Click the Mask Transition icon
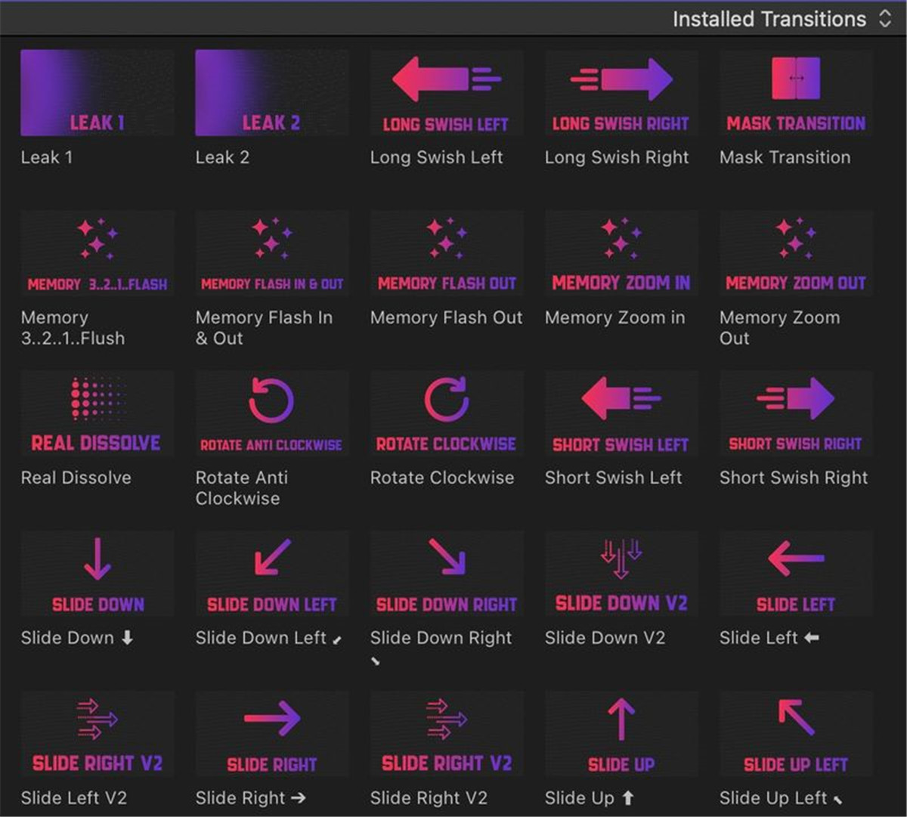Viewport: 907px width, 817px height. 796,79
